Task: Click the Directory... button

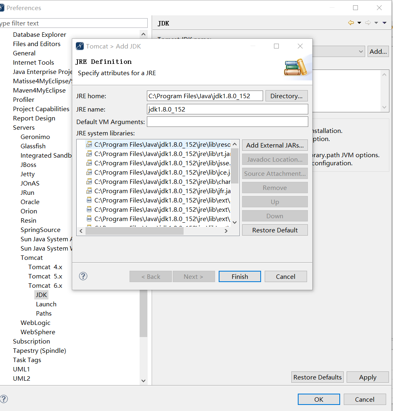Action: pos(286,96)
